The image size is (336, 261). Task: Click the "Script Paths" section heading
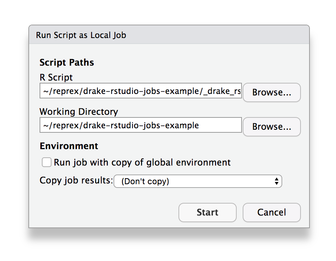click(67, 62)
